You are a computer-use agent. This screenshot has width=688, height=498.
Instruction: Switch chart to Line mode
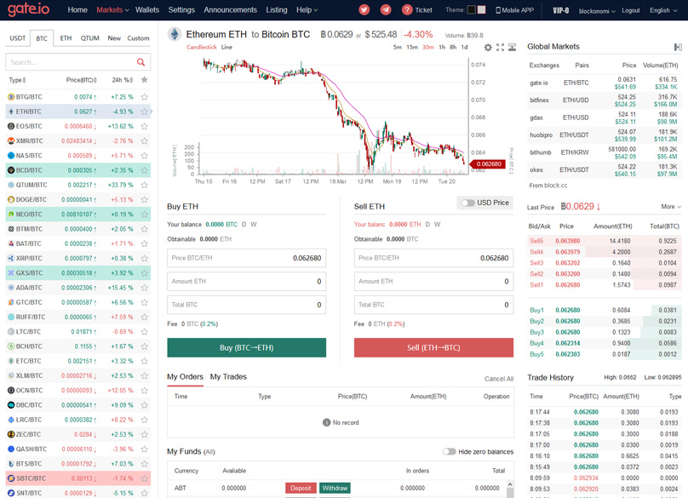[226, 47]
